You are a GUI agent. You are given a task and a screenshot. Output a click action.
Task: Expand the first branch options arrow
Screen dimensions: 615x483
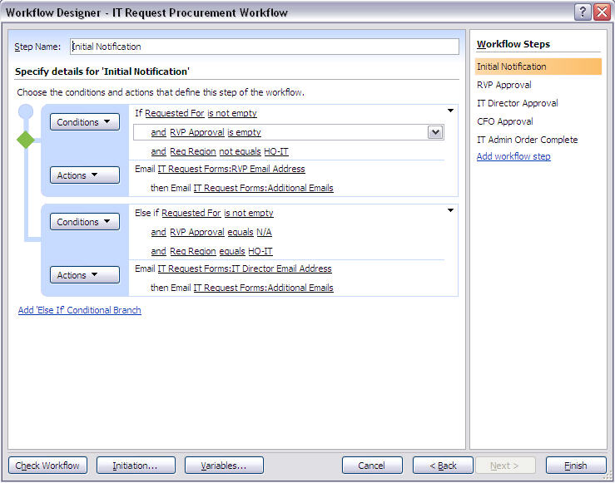[451, 111]
